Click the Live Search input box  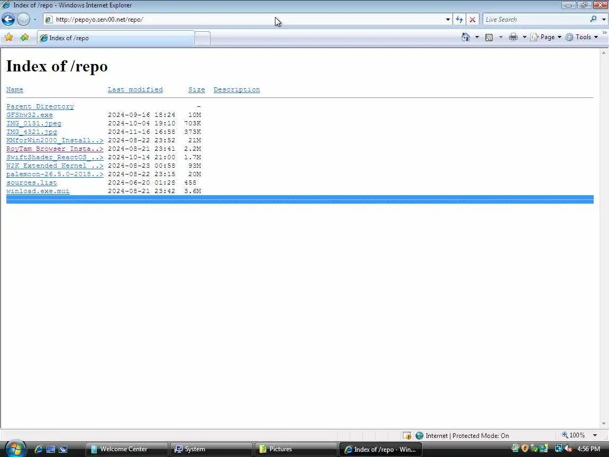tap(536, 20)
